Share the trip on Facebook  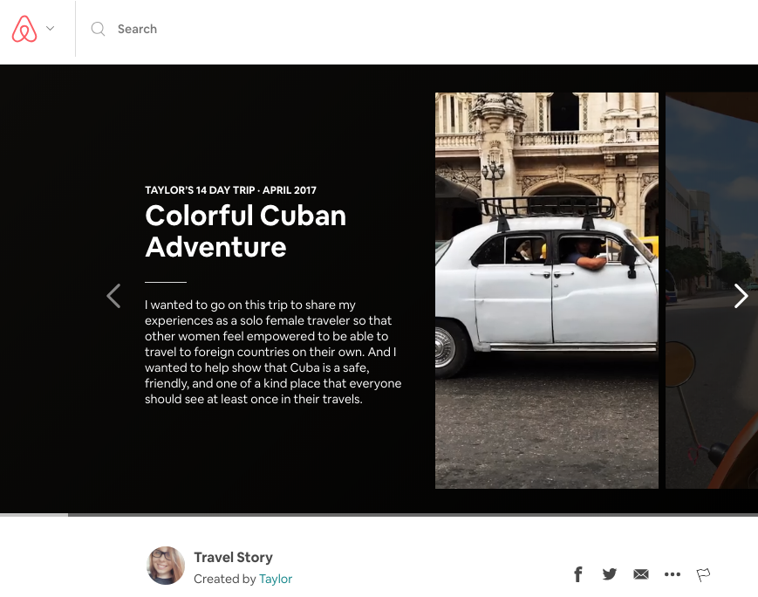(577, 574)
